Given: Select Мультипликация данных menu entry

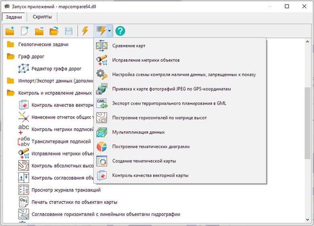Looking at the screenshot, I should point(138,132).
